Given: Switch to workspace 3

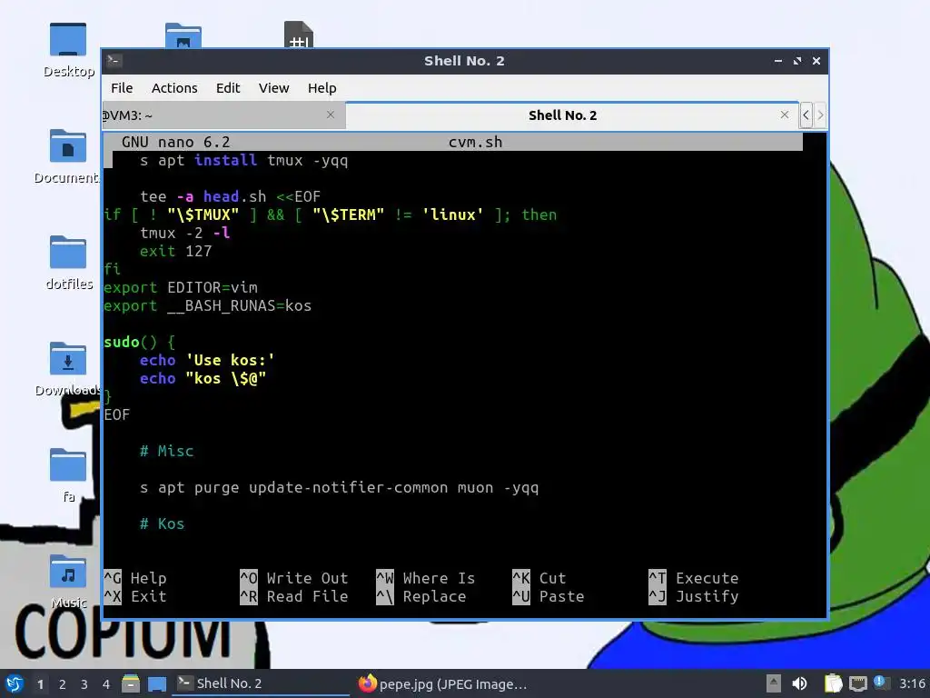Looking at the screenshot, I should click(x=84, y=683).
